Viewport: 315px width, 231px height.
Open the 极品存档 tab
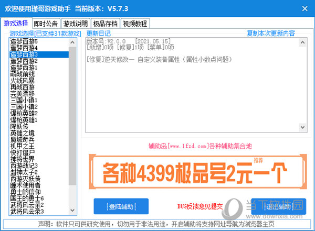106,24
